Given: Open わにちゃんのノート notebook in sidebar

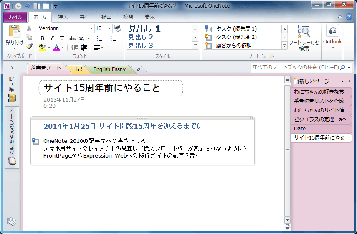Looking at the screenshot, I should 12,137.
